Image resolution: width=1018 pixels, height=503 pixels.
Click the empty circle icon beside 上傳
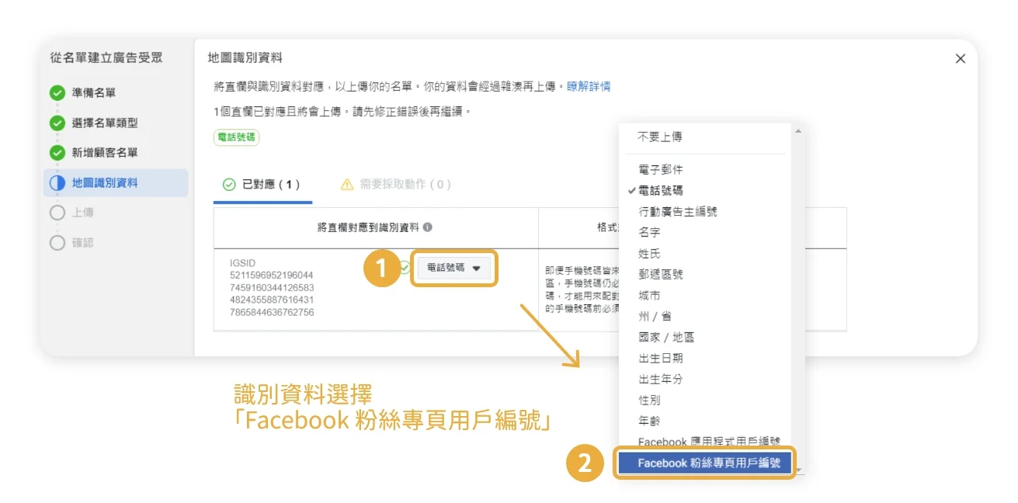(x=57, y=213)
